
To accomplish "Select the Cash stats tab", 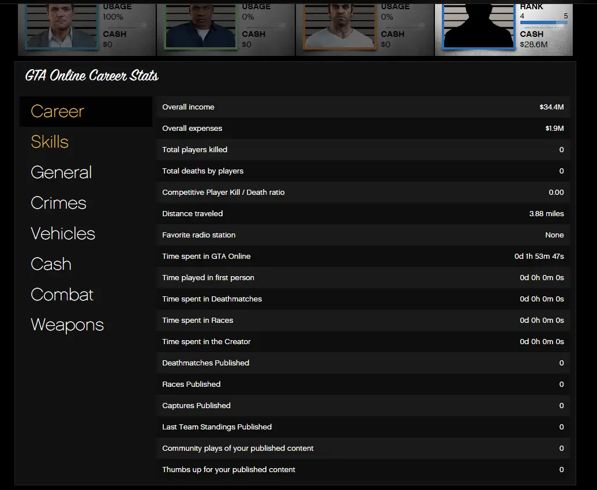I will click(x=51, y=264).
